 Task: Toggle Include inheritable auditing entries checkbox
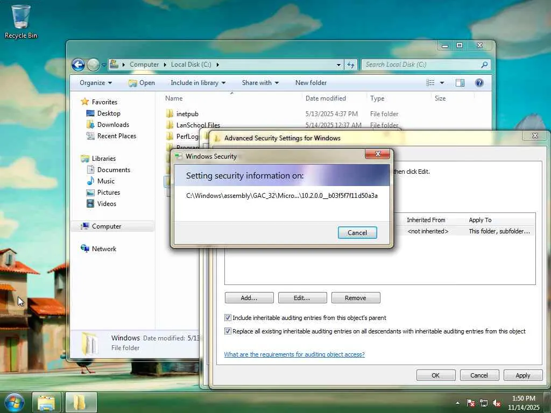tap(228, 317)
